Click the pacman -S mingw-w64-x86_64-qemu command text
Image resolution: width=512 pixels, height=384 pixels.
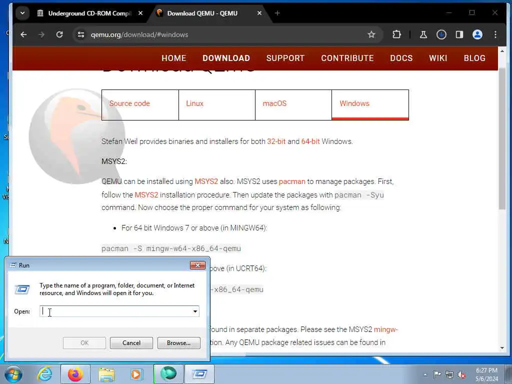171,248
